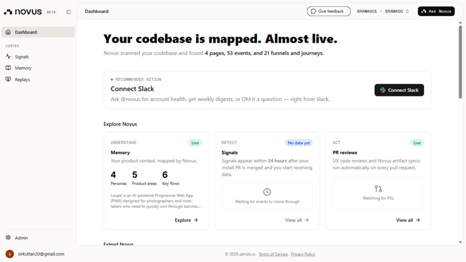
Task: Click the Watching for PRs box
Action: click(x=378, y=193)
